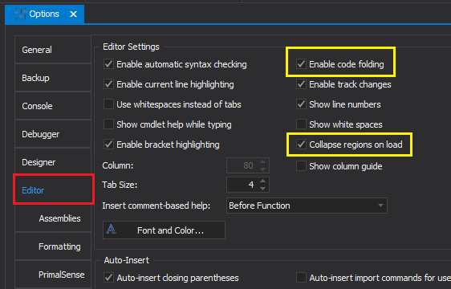
Task: Decrease Tab Size with down arrow
Action: pyautogui.click(x=263, y=189)
